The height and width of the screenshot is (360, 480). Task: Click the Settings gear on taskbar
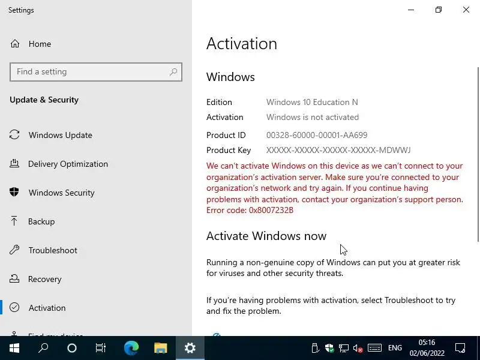coord(190,348)
